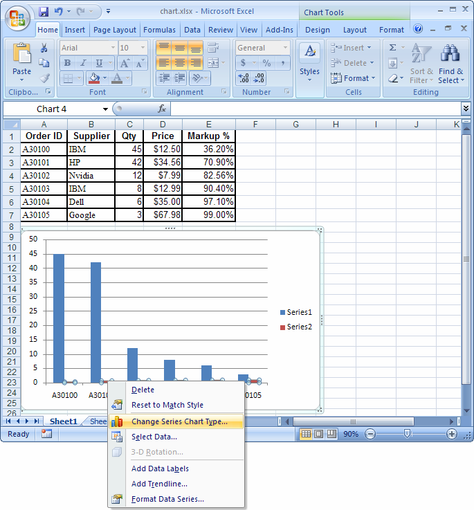Select cell containing Nvidia
The height and width of the screenshot is (510, 474).
point(91,176)
